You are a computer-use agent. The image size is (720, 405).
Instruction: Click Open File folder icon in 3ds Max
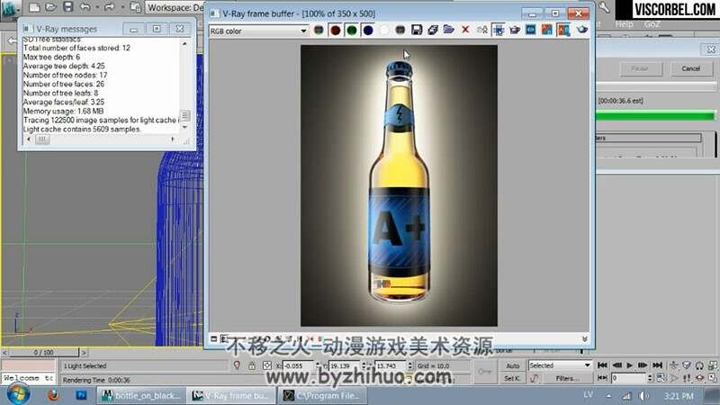[50, 7]
